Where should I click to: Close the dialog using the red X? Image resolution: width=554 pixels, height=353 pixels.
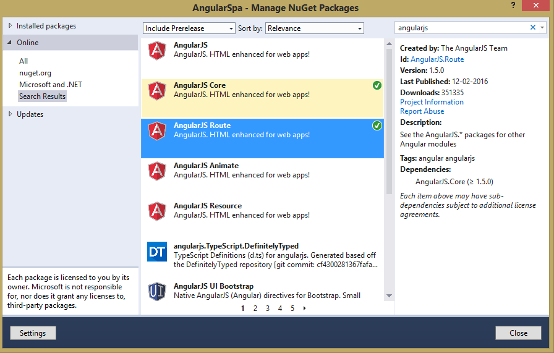(535, 6)
